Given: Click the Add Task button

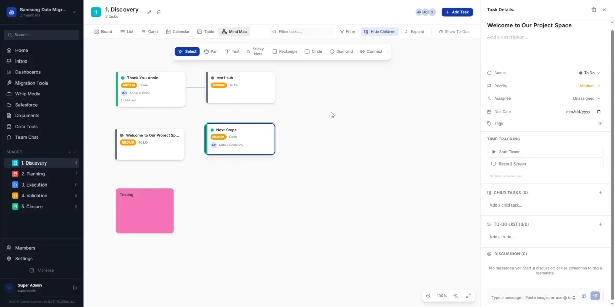Looking at the screenshot, I should (457, 12).
